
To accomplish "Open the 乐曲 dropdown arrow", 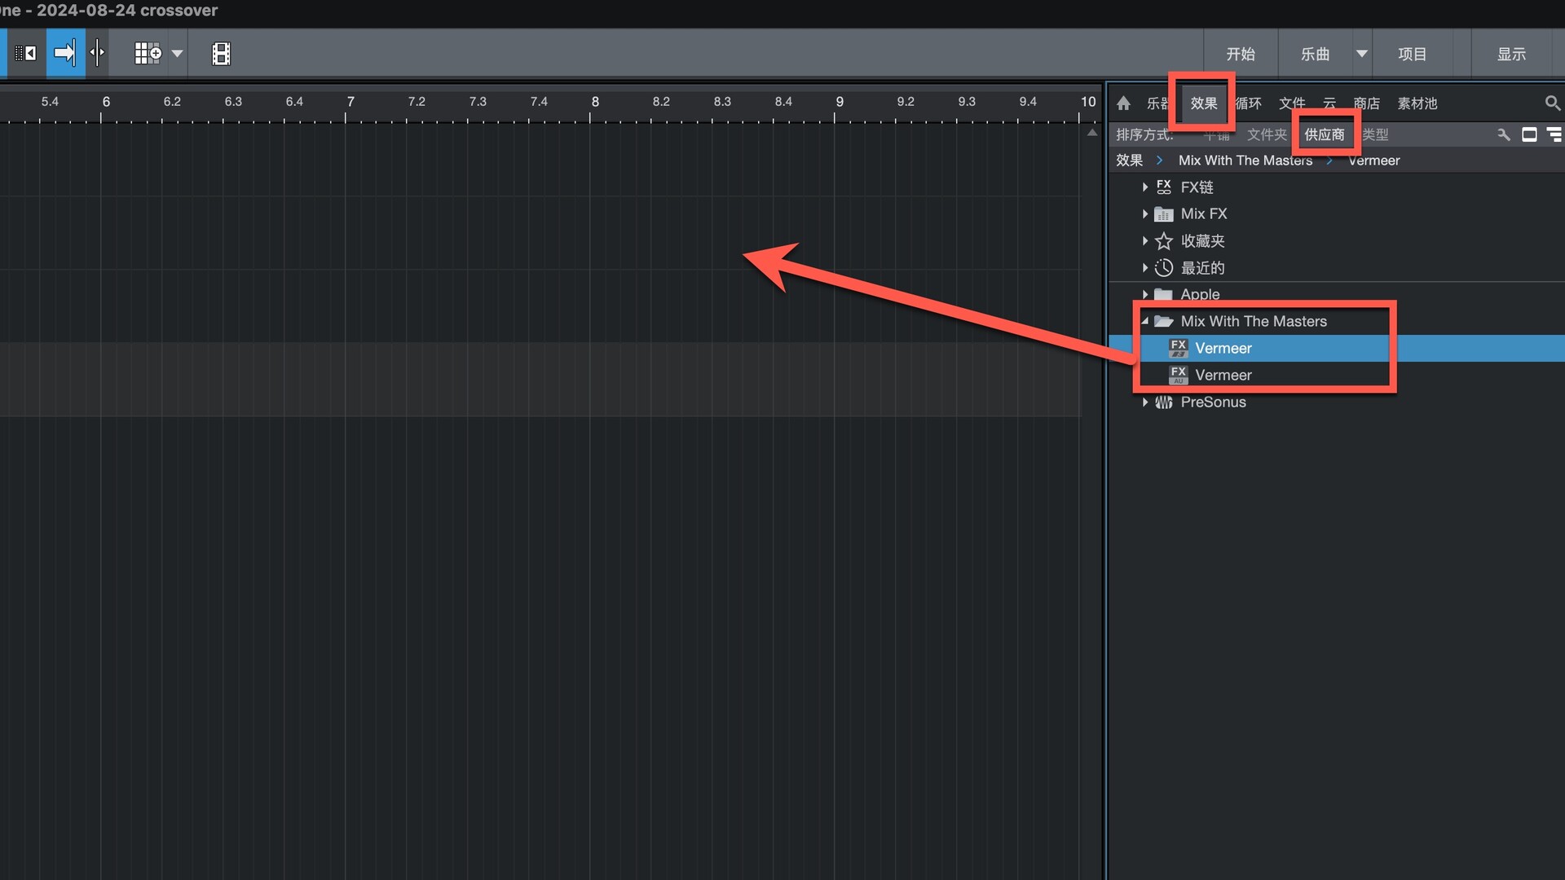I will (x=1361, y=54).
